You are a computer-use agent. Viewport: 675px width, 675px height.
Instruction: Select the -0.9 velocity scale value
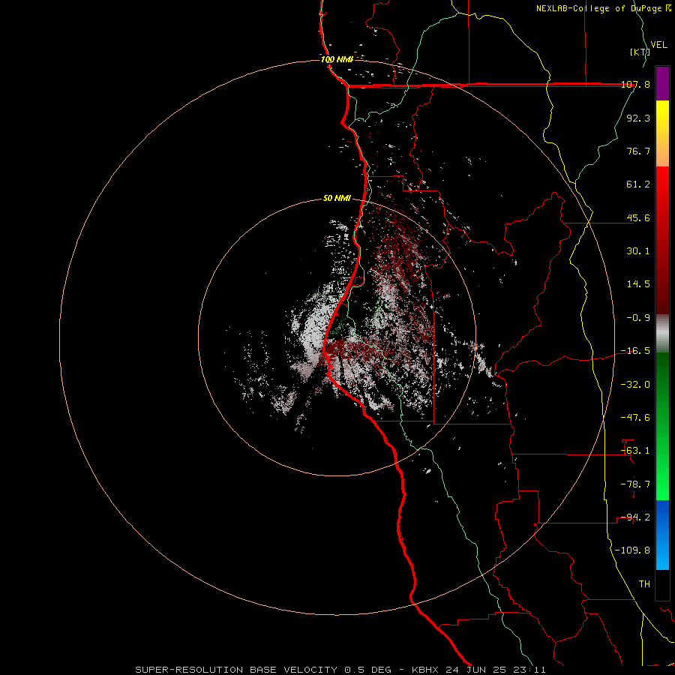638,318
